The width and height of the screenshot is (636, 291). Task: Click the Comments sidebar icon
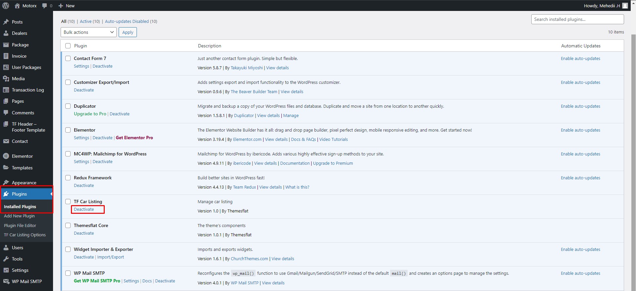[6, 113]
